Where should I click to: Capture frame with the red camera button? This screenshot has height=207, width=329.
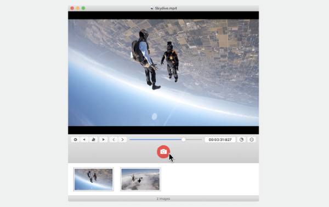click(x=163, y=152)
